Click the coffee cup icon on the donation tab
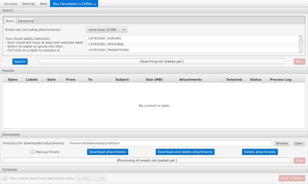The height and width of the screenshot is (184, 308). (95, 4)
